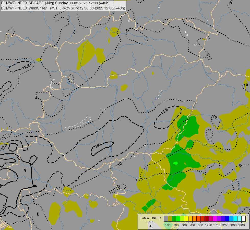
Task: Click the J/kg unit in the legend
Action: click(x=150, y=226)
